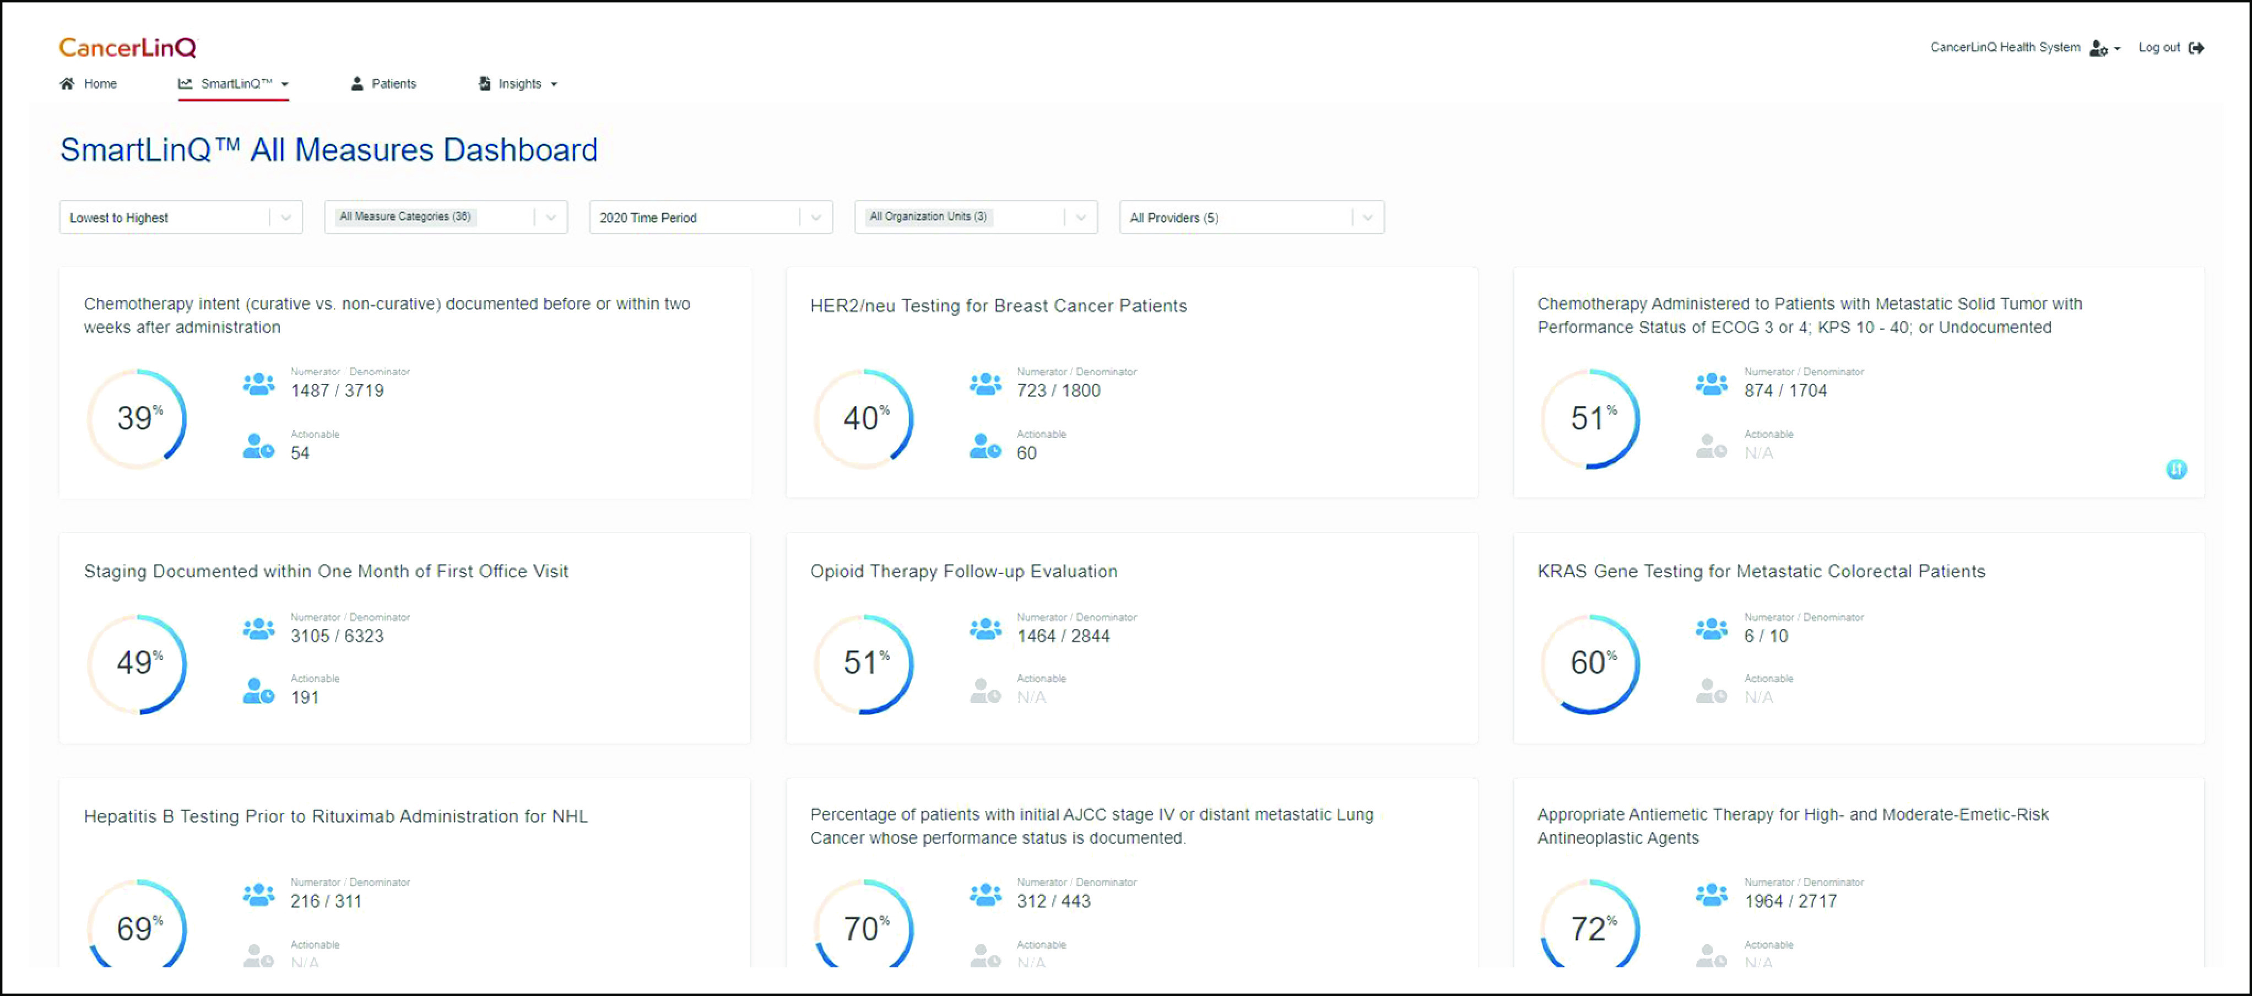Viewport: 2252px width, 996px height.
Task: Go to the Home nav item
Action: (x=88, y=83)
